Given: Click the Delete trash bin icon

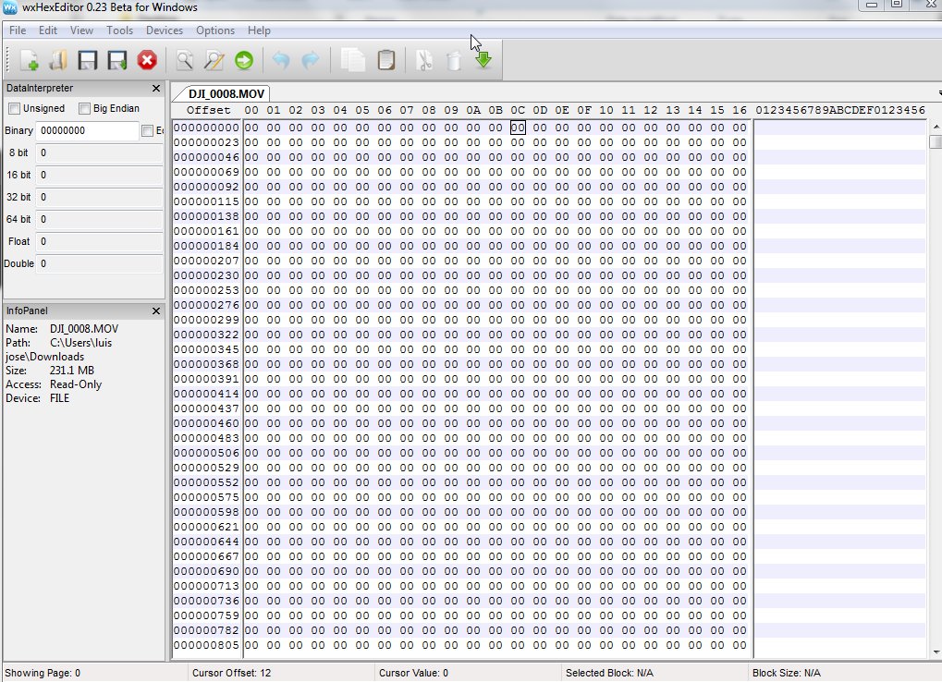Looking at the screenshot, I should (x=454, y=60).
